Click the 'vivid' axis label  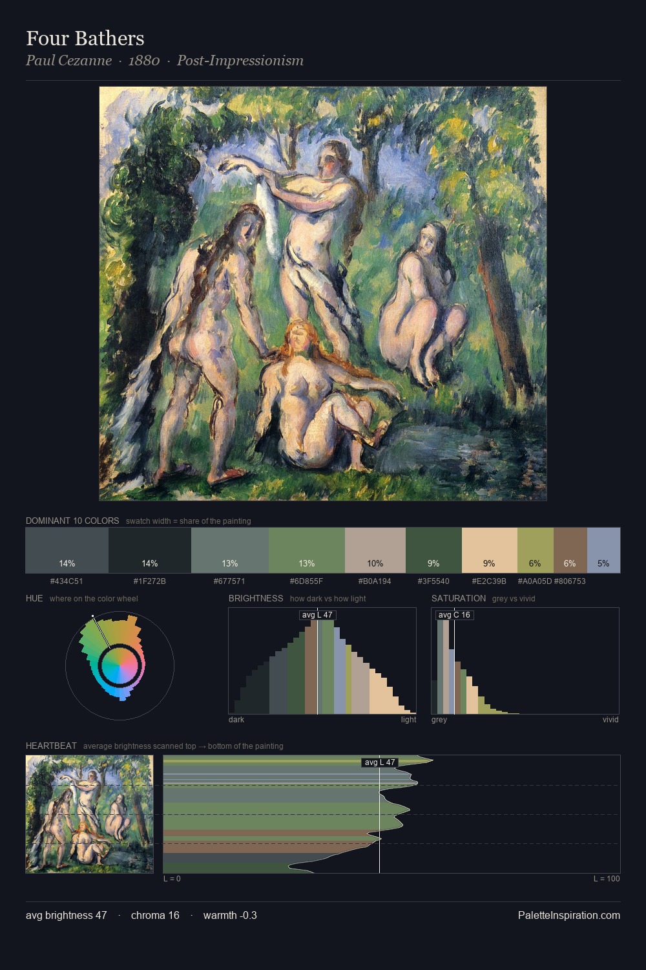(x=610, y=720)
